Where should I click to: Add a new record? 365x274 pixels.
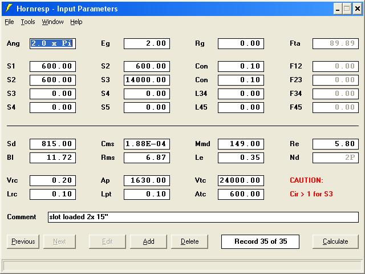[x=148, y=241]
